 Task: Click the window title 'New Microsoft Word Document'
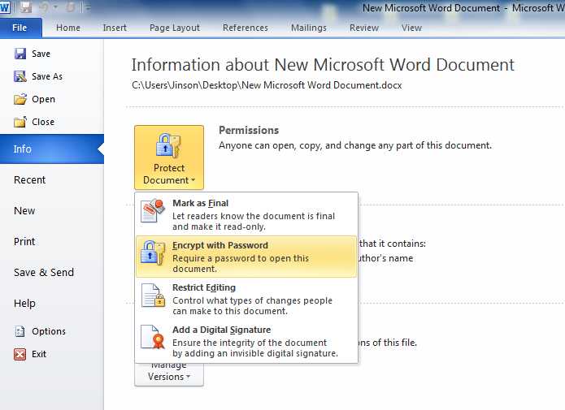(x=431, y=8)
